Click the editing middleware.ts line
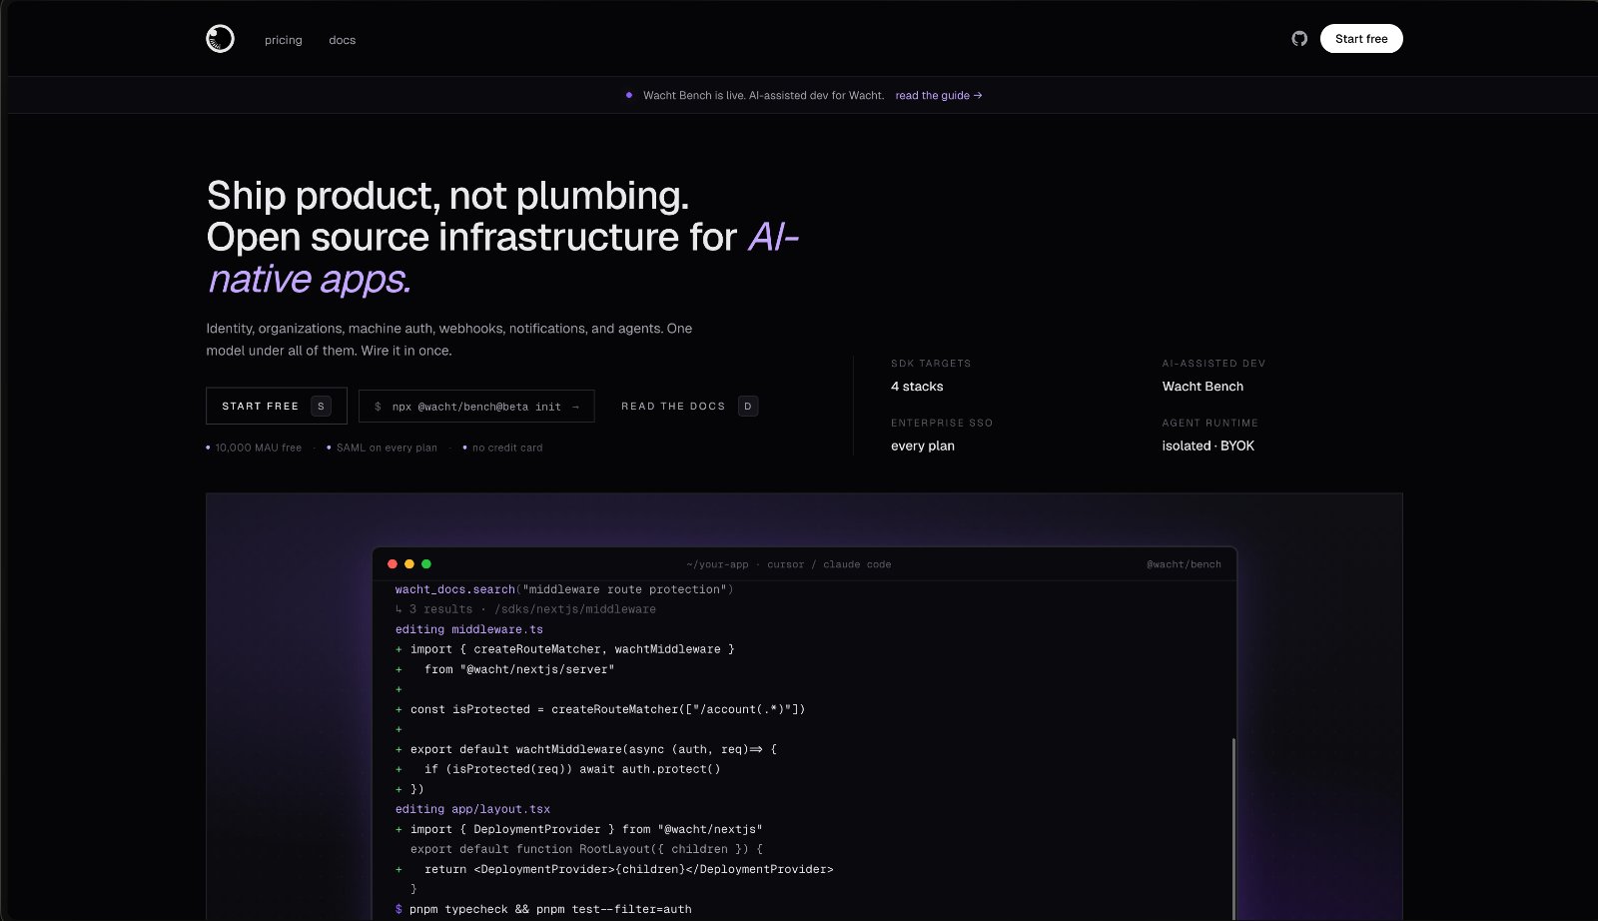This screenshot has height=921, width=1598. point(469,629)
